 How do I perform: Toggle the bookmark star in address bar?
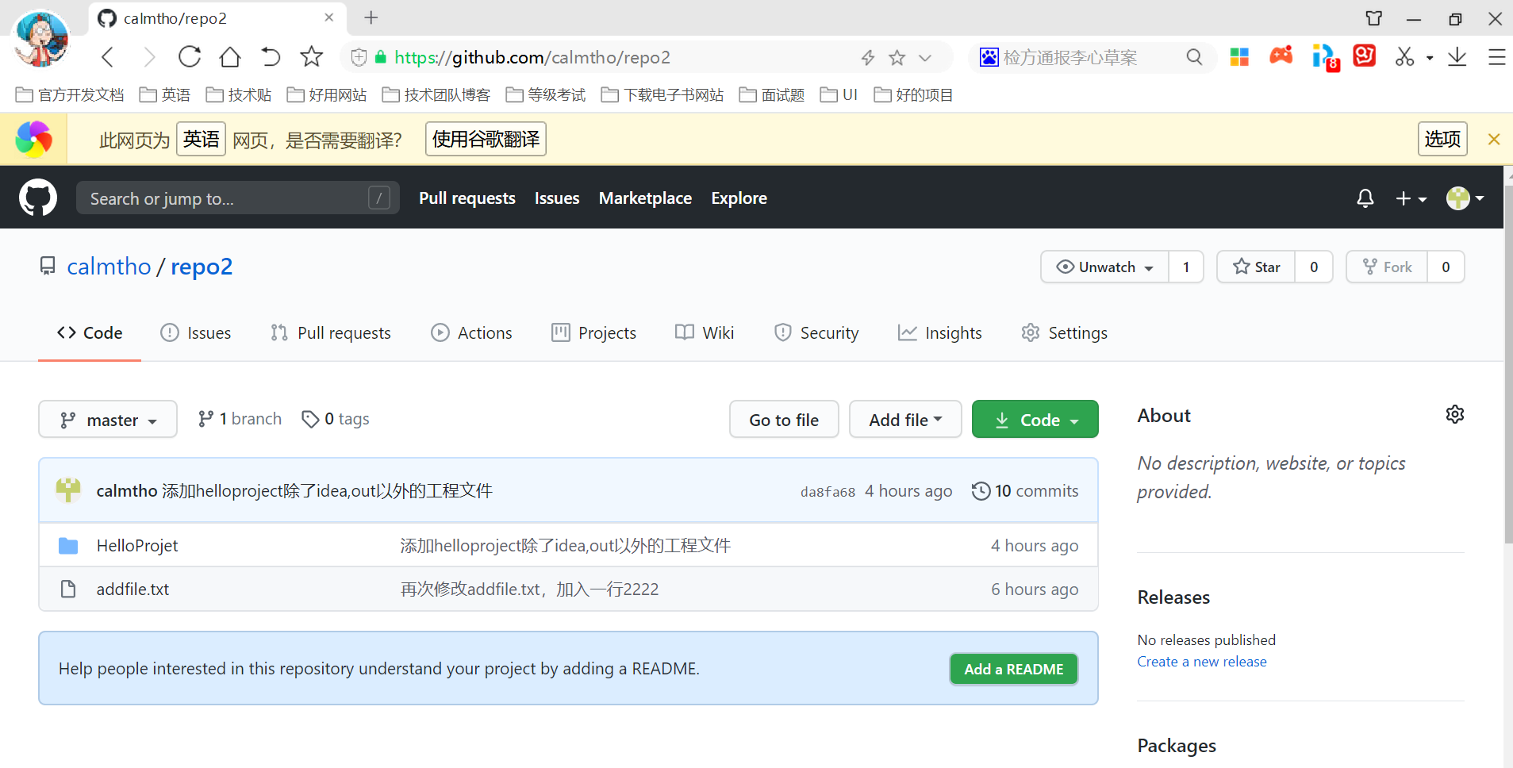[897, 56]
